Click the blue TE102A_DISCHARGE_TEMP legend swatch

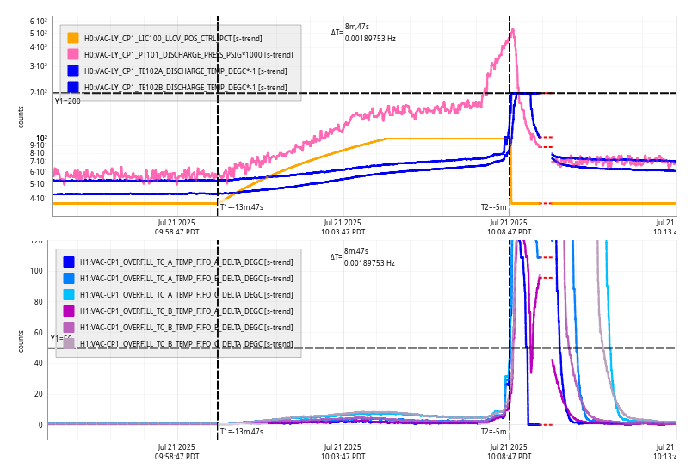coord(73,71)
